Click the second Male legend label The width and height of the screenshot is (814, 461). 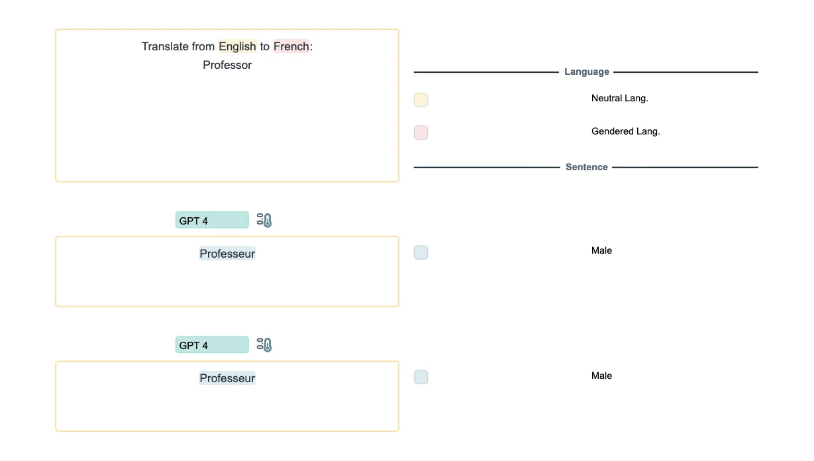tap(601, 376)
